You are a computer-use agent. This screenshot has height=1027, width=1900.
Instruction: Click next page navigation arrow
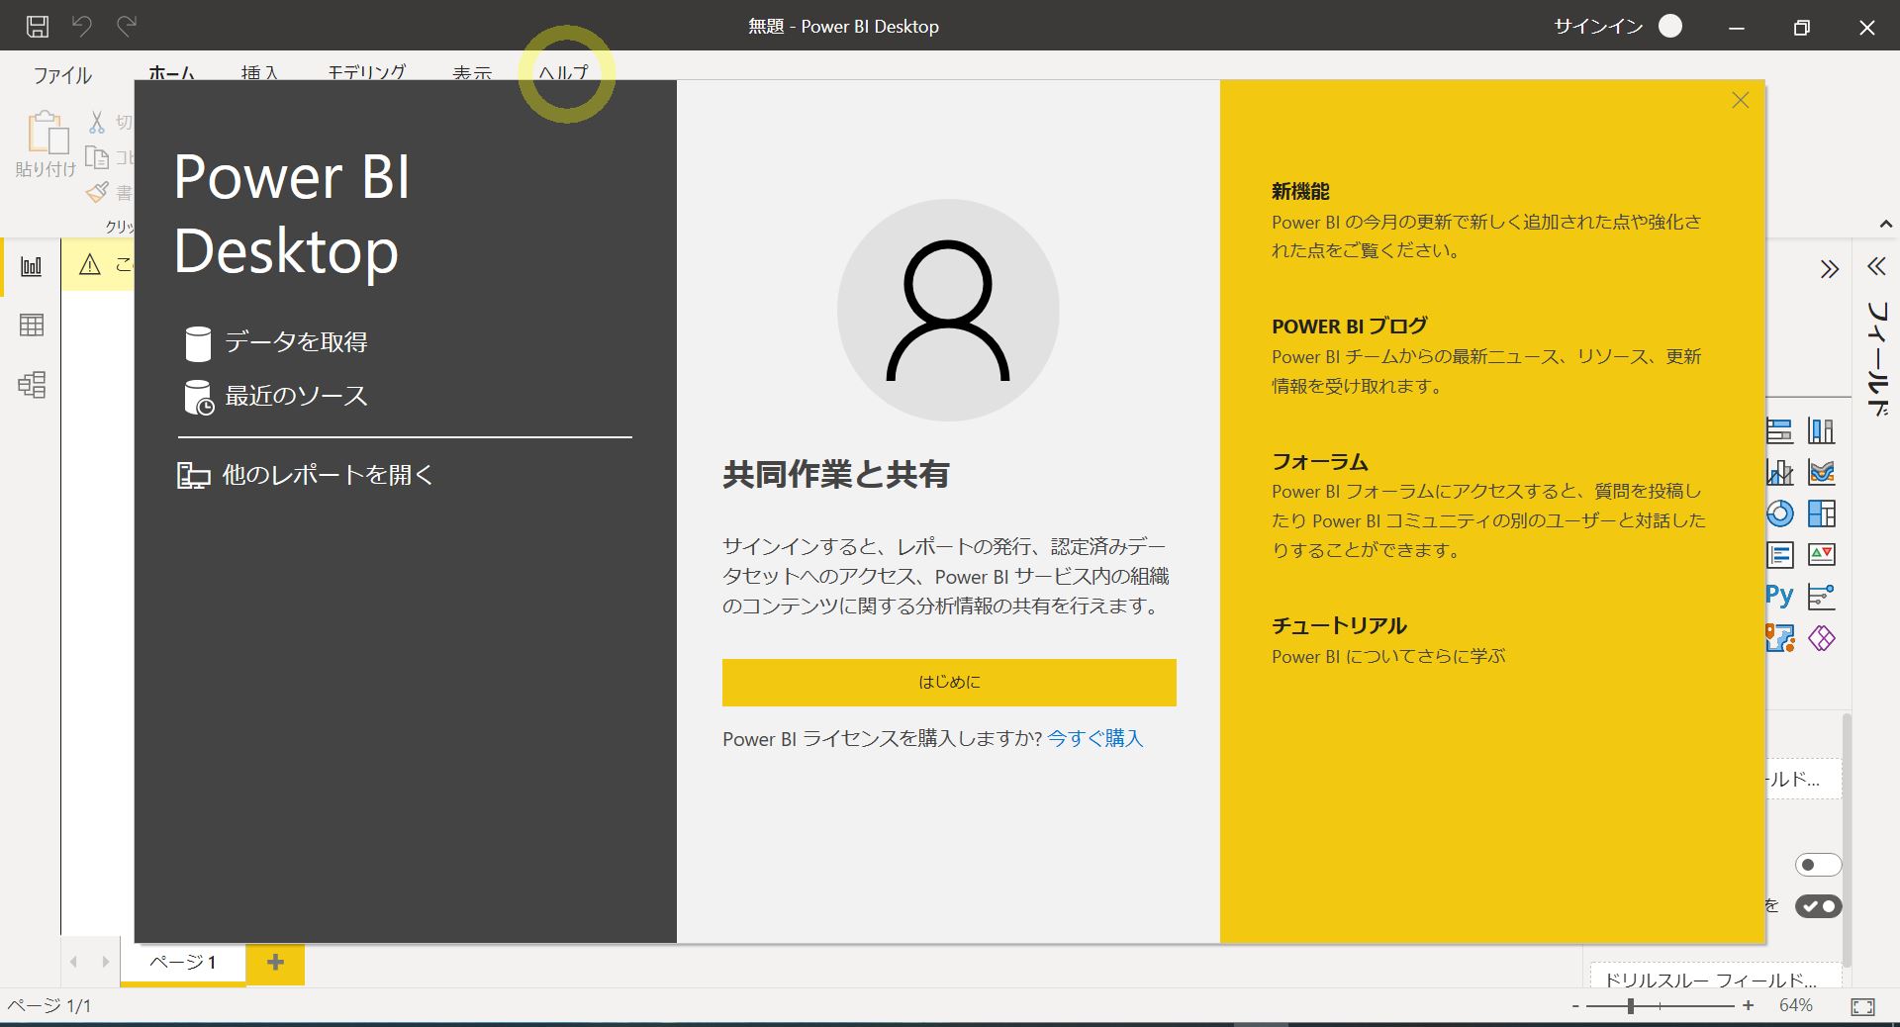pyautogui.click(x=105, y=962)
